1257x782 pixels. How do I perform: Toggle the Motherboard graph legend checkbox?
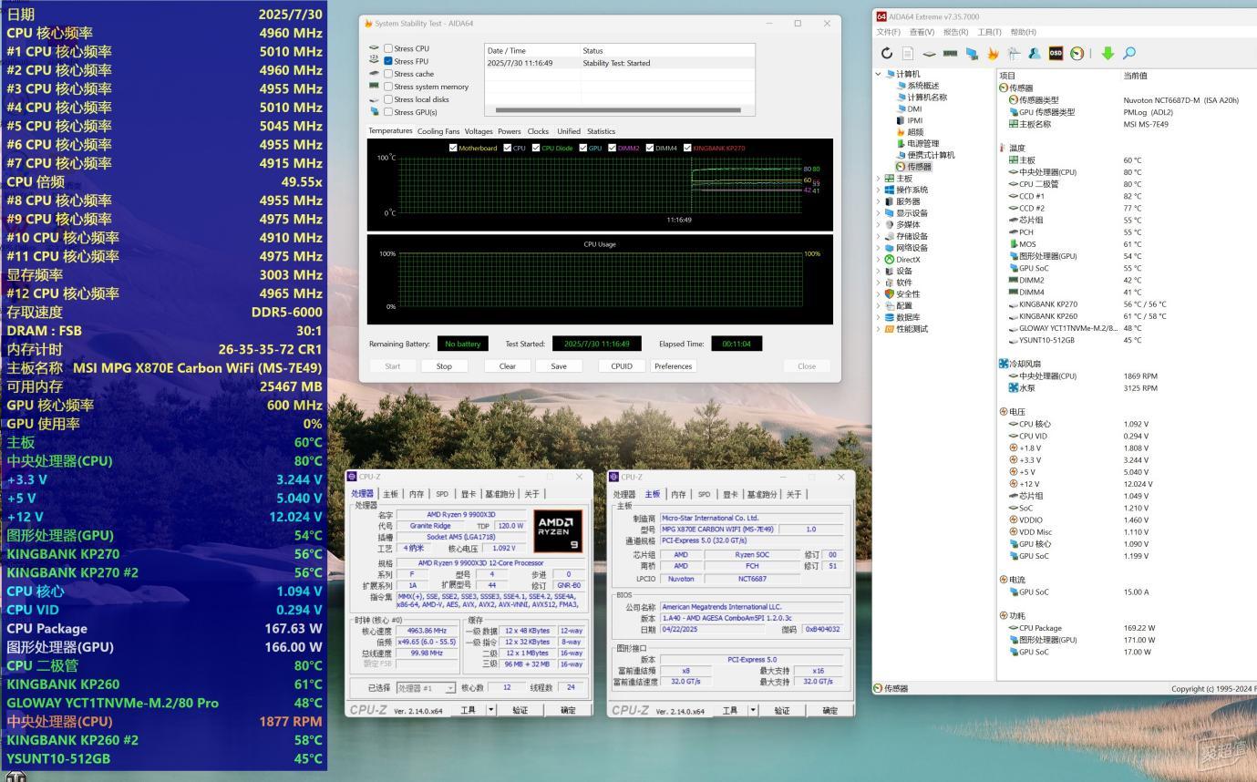point(453,148)
